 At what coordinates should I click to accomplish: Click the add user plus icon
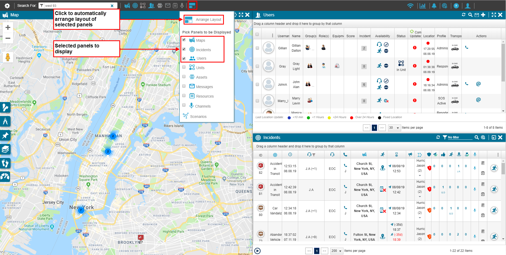pyautogui.click(x=483, y=15)
